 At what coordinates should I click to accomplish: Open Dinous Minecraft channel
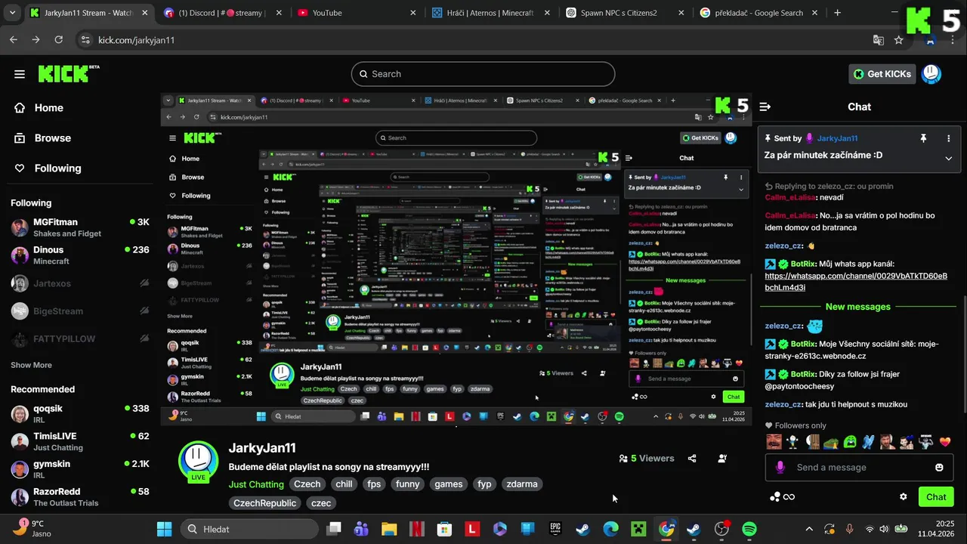pyautogui.click(x=80, y=255)
